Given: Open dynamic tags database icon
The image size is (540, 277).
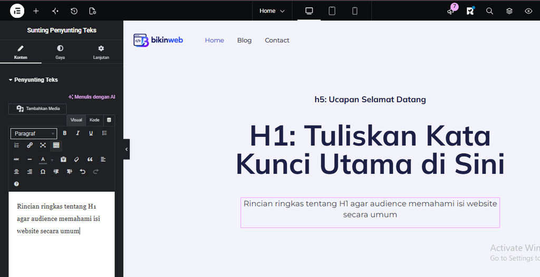Looking at the screenshot, I should click(x=109, y=120).
